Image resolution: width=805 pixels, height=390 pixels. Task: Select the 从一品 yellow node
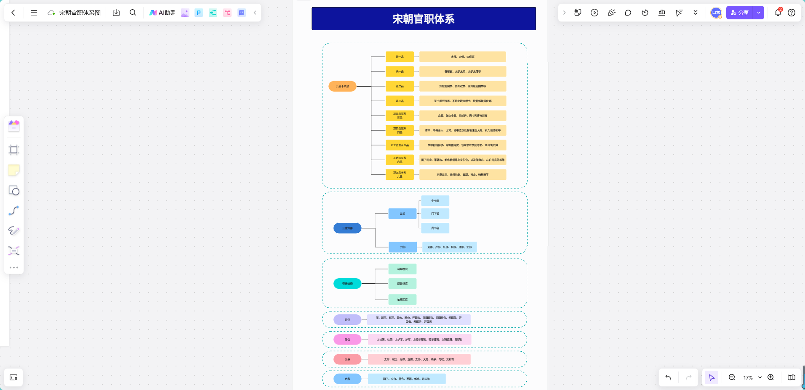tap(400, 71)
